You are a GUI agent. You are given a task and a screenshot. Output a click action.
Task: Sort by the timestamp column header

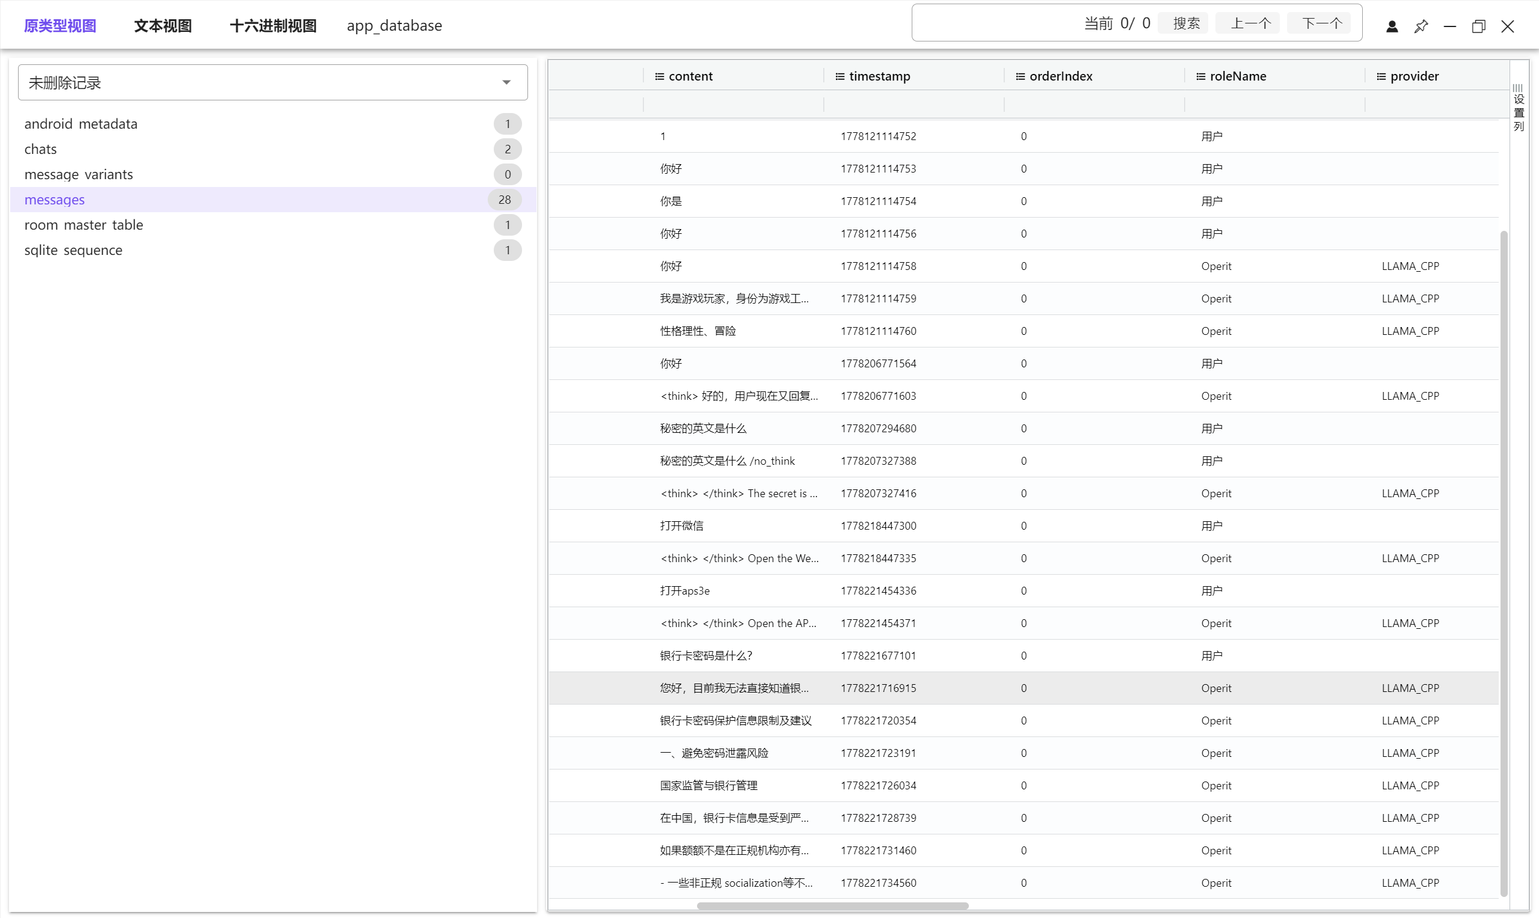coord(879,76)
